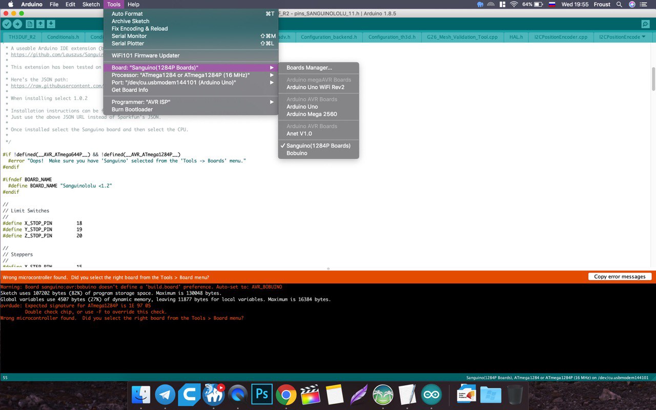
Task: Click the Upload arrow toolbar button
Action: click(17, 24)
